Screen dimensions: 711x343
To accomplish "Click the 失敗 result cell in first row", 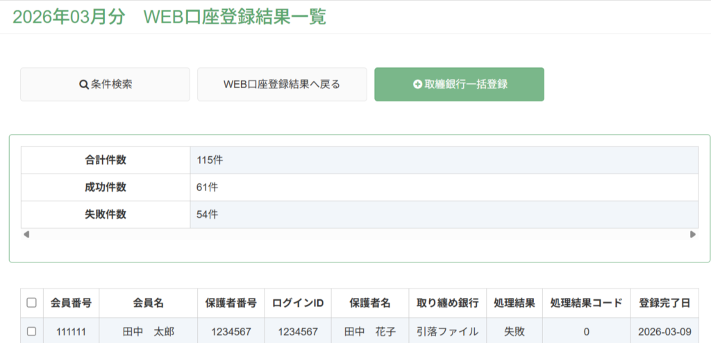I will click(515, 332).
